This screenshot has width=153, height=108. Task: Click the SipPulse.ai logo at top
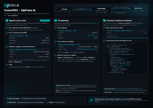coord(11,5)
